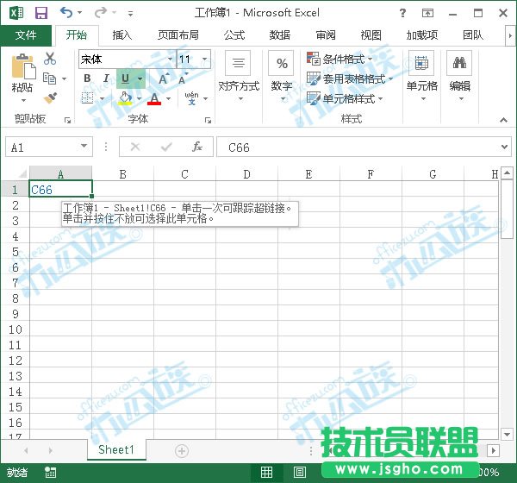Cancel entry with the X button
This screenshot has width=517, height=483.
click(135, 147)
